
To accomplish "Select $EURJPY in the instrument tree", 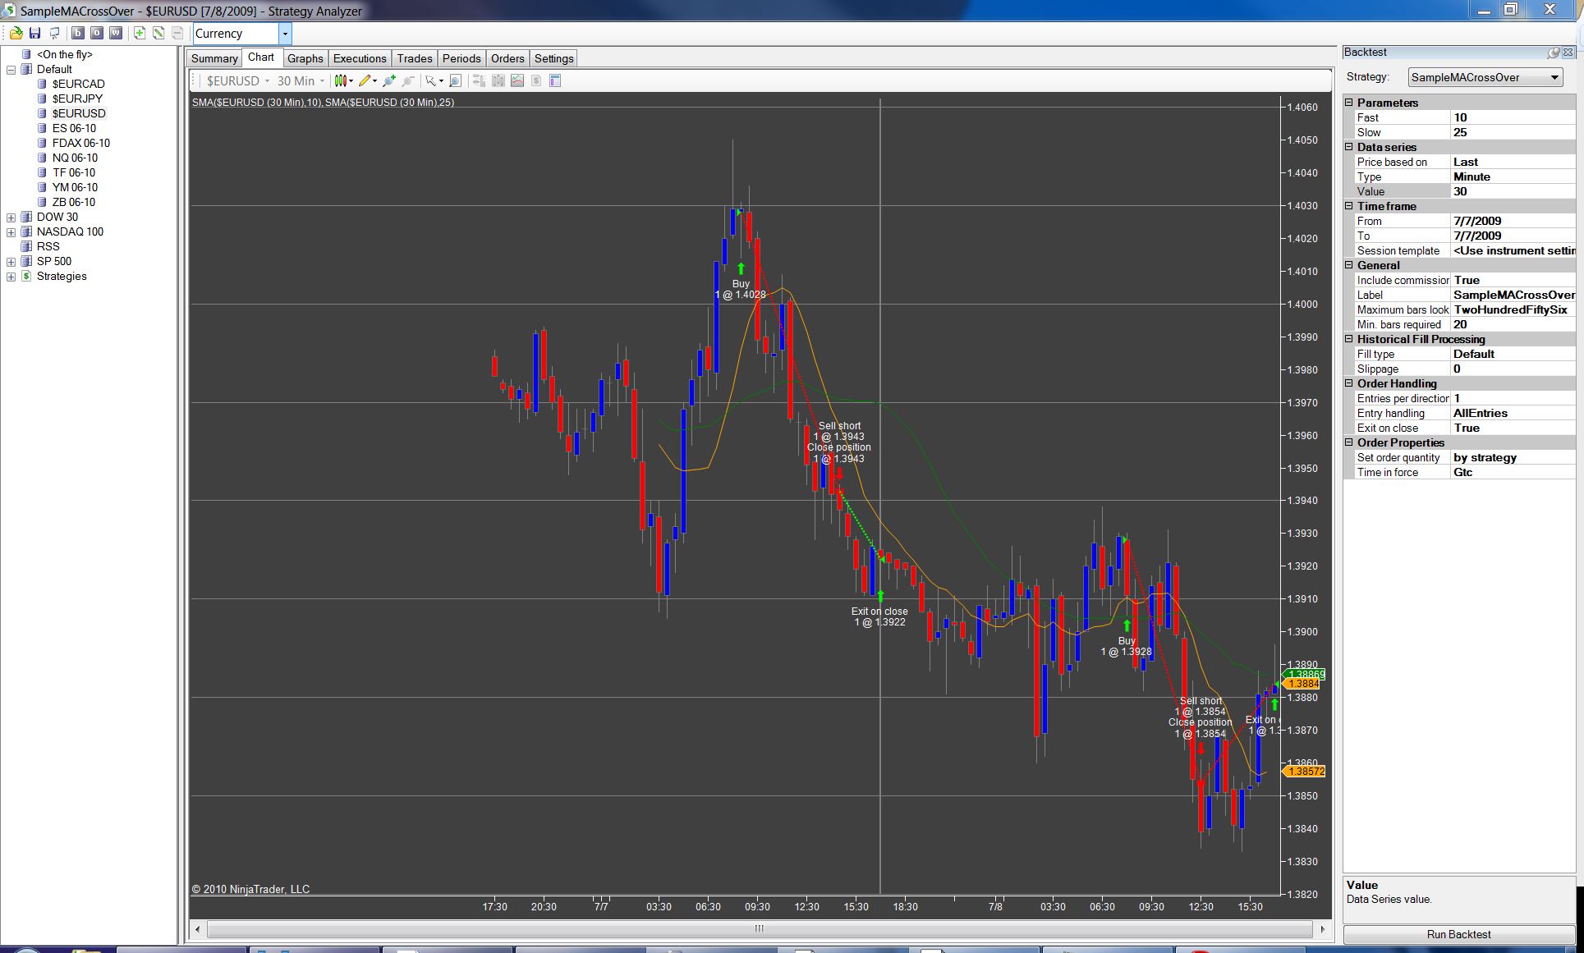I will [77, 99].
